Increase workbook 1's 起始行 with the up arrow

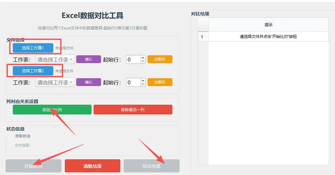coord(143,57)
